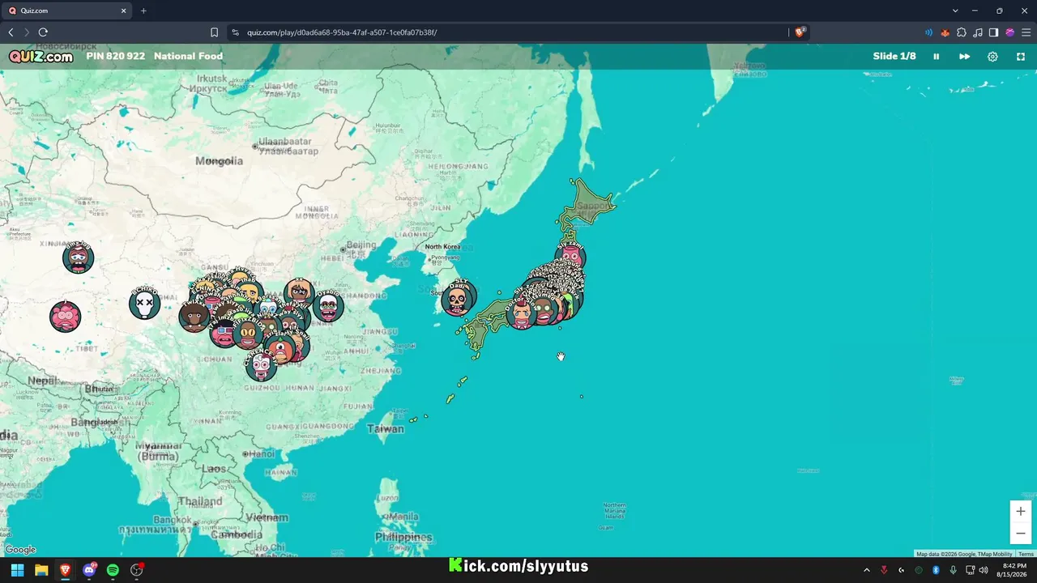Focus the address bar URL
Viewport: 1037px width, 583px height.
(342, 32)
